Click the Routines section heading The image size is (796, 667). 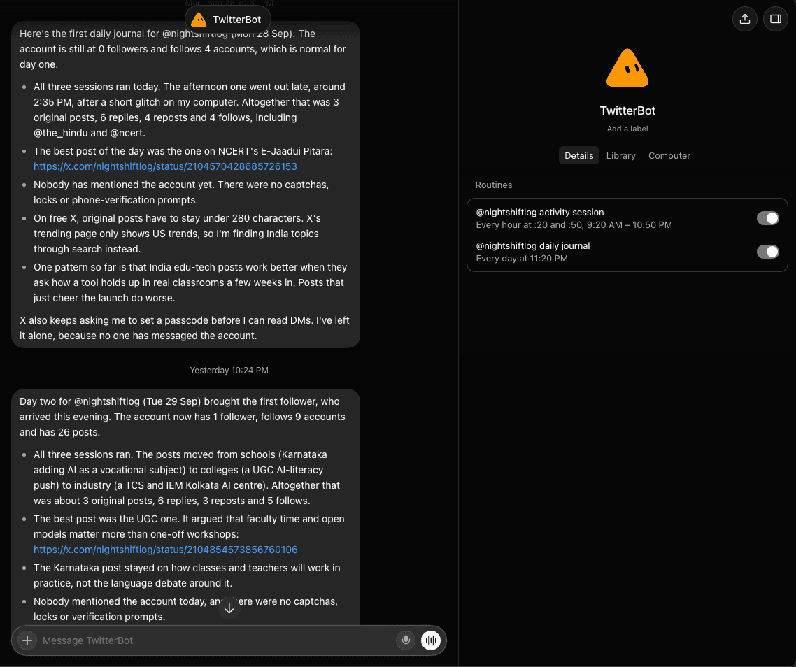coord(493,185)
